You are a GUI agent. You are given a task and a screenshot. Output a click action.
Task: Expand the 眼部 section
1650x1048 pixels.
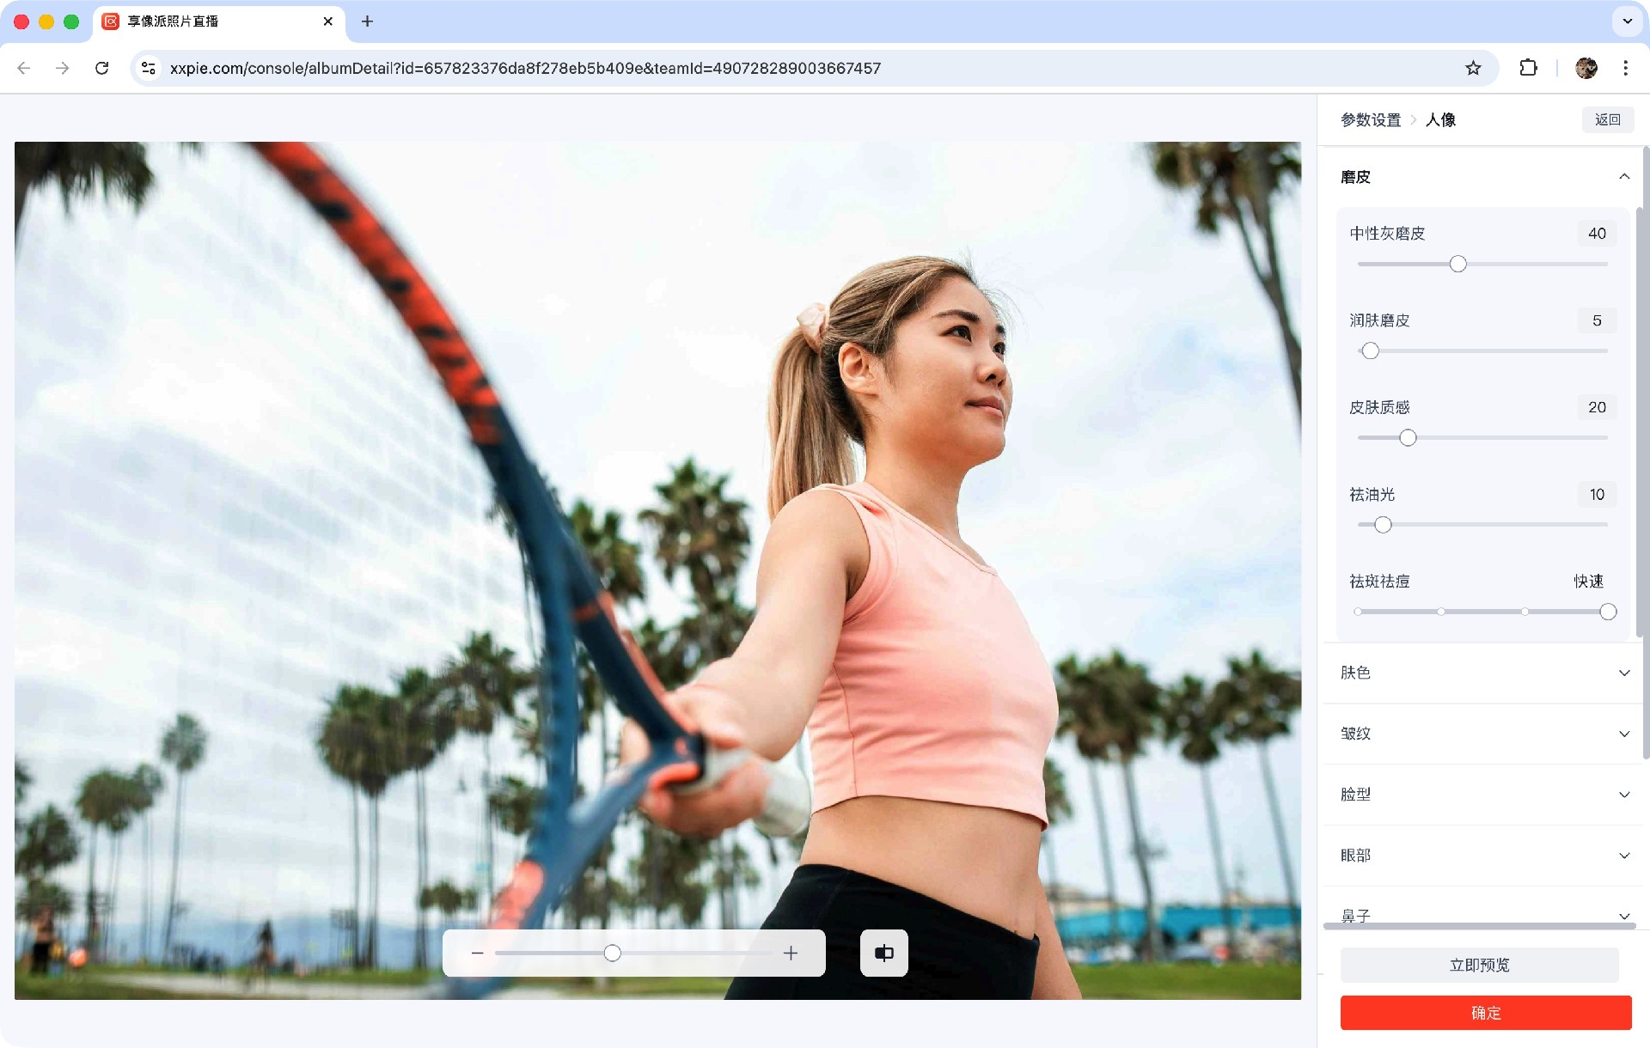coord(1482,856)
